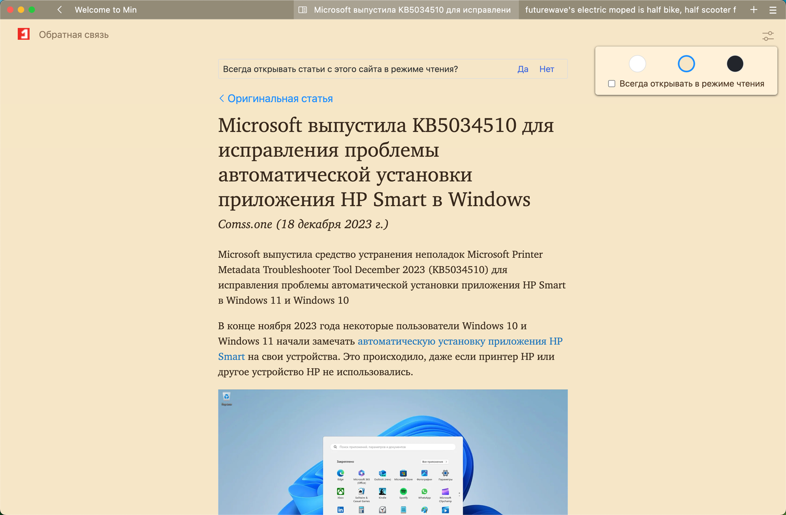Click the article headline Microsoft выпустила KB5034510

386,162
